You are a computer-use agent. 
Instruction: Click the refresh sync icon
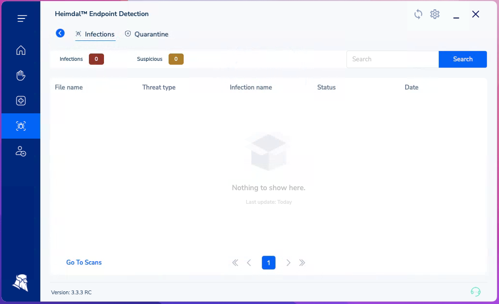pos(418,14)
